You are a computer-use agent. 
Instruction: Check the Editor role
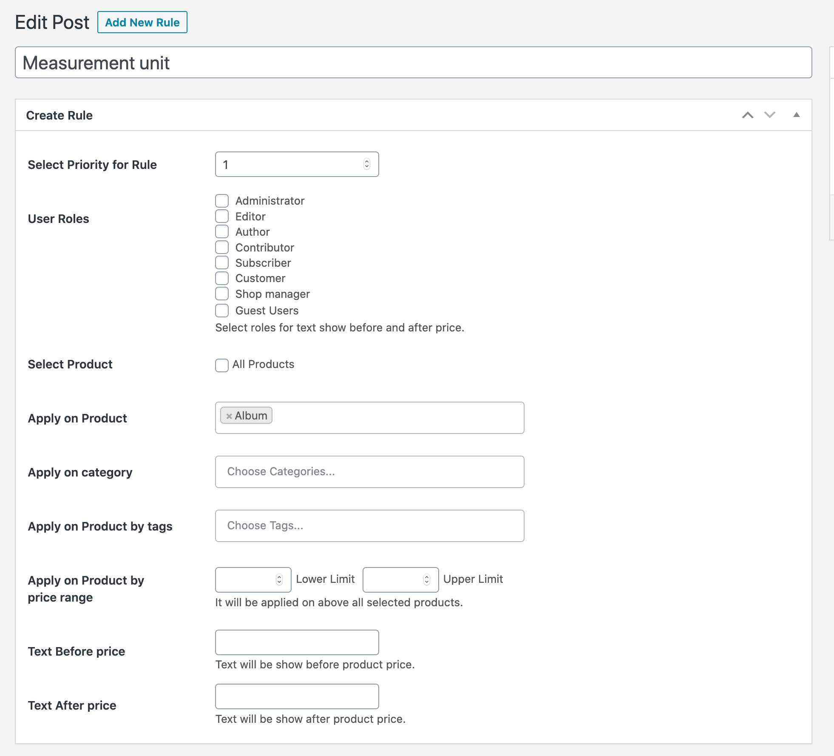[x=222, y=216]
